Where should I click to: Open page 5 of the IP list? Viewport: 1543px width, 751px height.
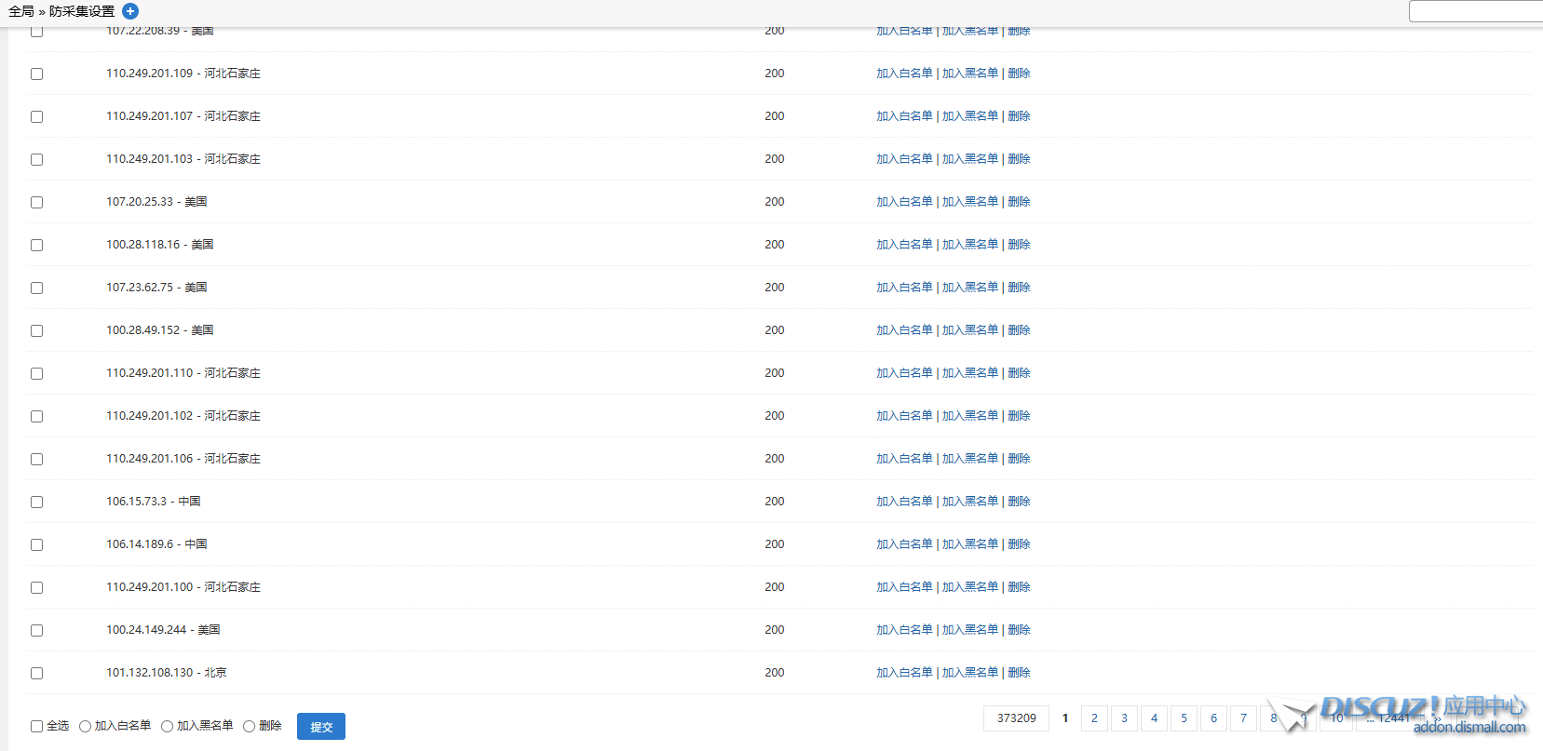coord(1184,718)
